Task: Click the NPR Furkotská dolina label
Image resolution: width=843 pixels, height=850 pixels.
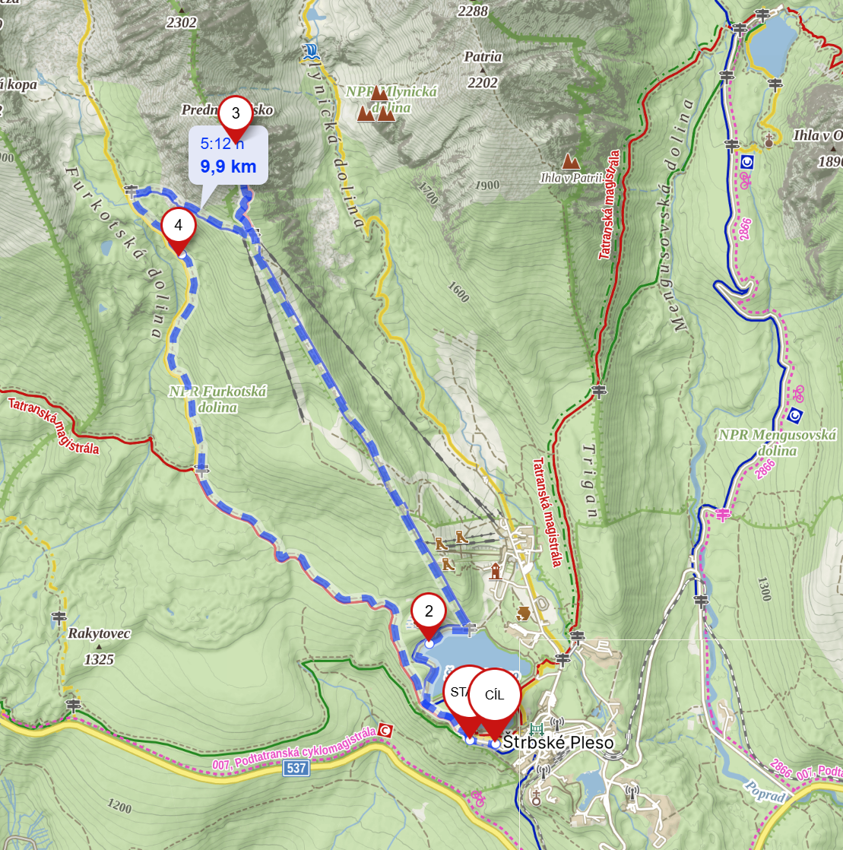Action: pyautogui.click(x=217, y=399)
